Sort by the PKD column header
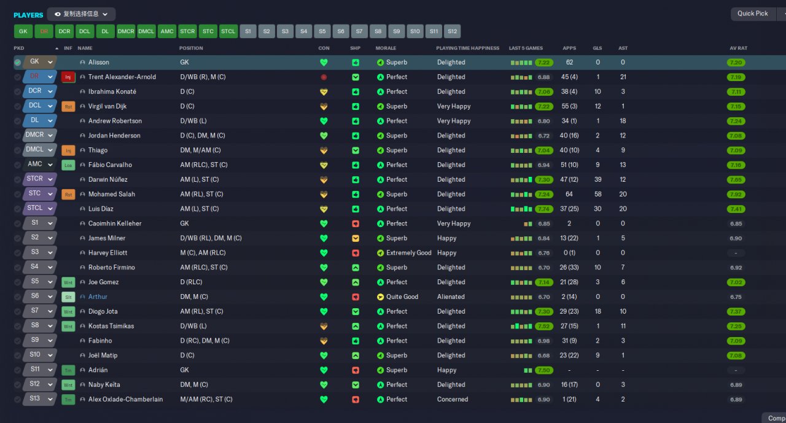The height and width of the screenshot is (423, 786). coord(19,48)
